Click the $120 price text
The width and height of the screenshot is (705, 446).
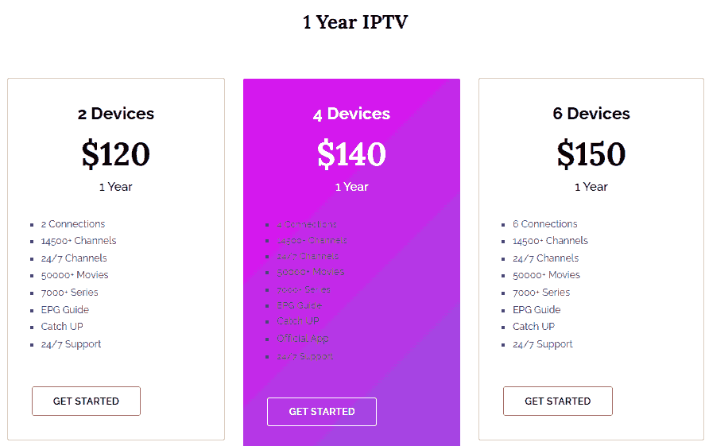click(116, 153)
